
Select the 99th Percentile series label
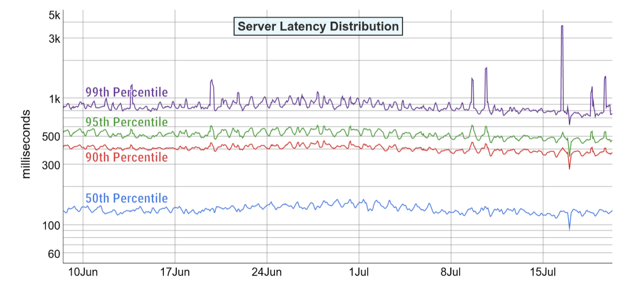[x=126, y=92]
